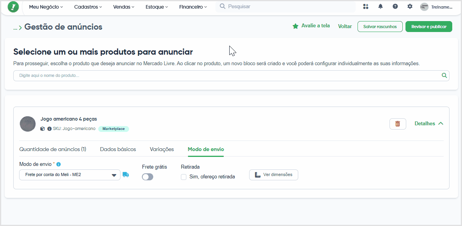Screen dimensions: 462x226
Task: Click Ver dimensões button
Action: pos(274,174)
